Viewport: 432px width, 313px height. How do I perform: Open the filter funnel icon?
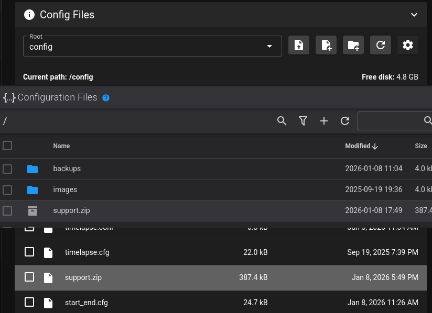pyautogui.click(x=303, y=121)
